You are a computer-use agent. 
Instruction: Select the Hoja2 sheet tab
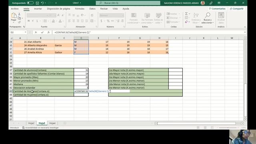(x=31, y=123)
